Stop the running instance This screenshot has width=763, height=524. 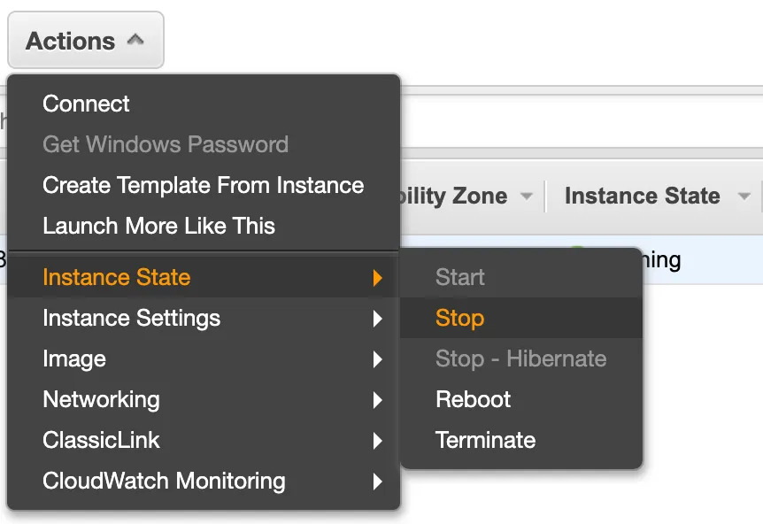coord(459,318)
